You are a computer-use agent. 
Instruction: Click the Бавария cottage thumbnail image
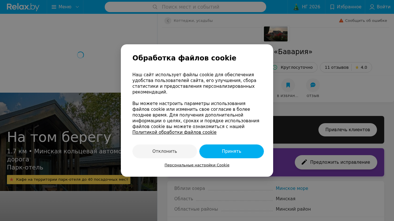coord(276,34)
